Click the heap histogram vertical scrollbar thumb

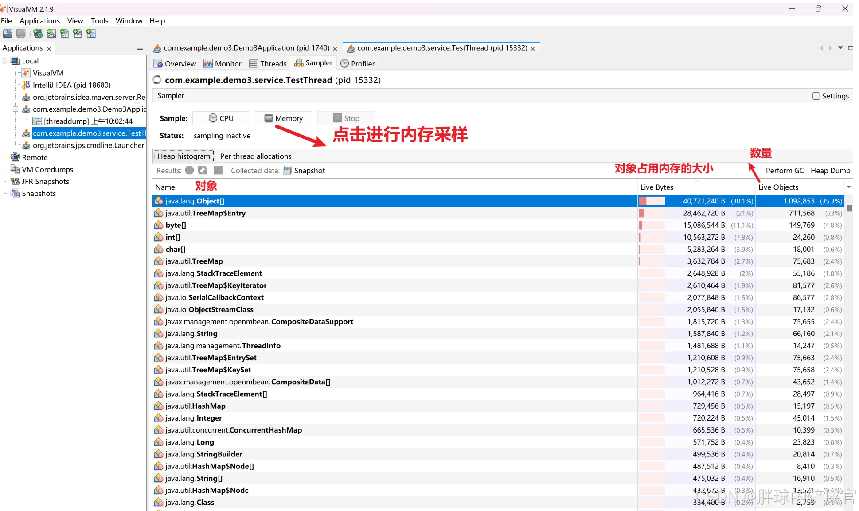[x=850, y=208]
